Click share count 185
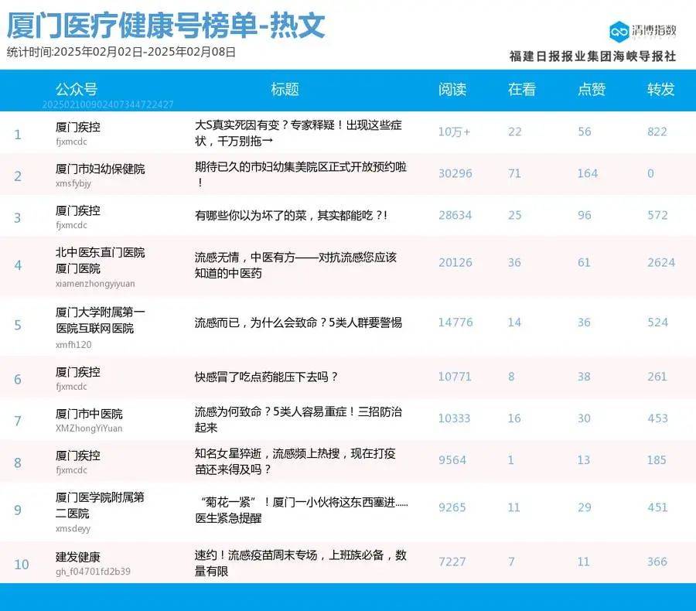Viewport: 696px width, 611px height. (657, 460)
